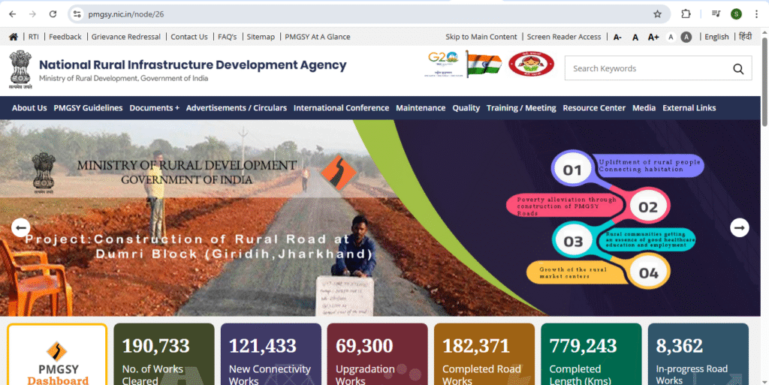The height and width of the screenshot is (385, 769).
Task: Open Completed Length (Kms) card
Action: point(591,354)
